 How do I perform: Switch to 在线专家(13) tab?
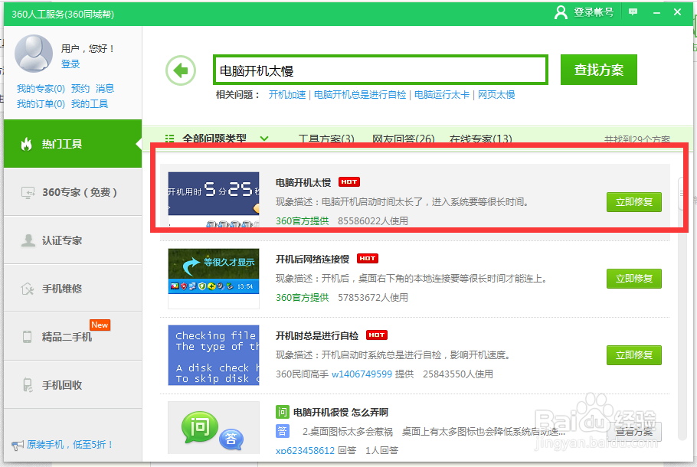480,139
